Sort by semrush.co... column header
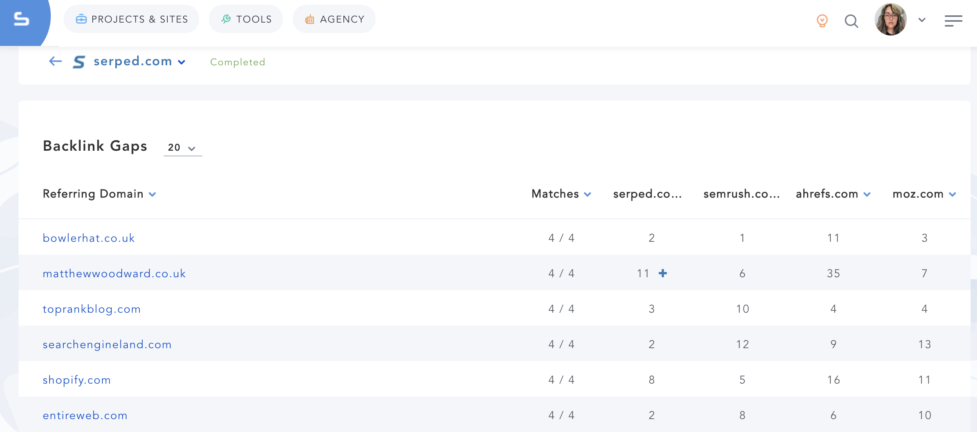 (x=742, y=194)
